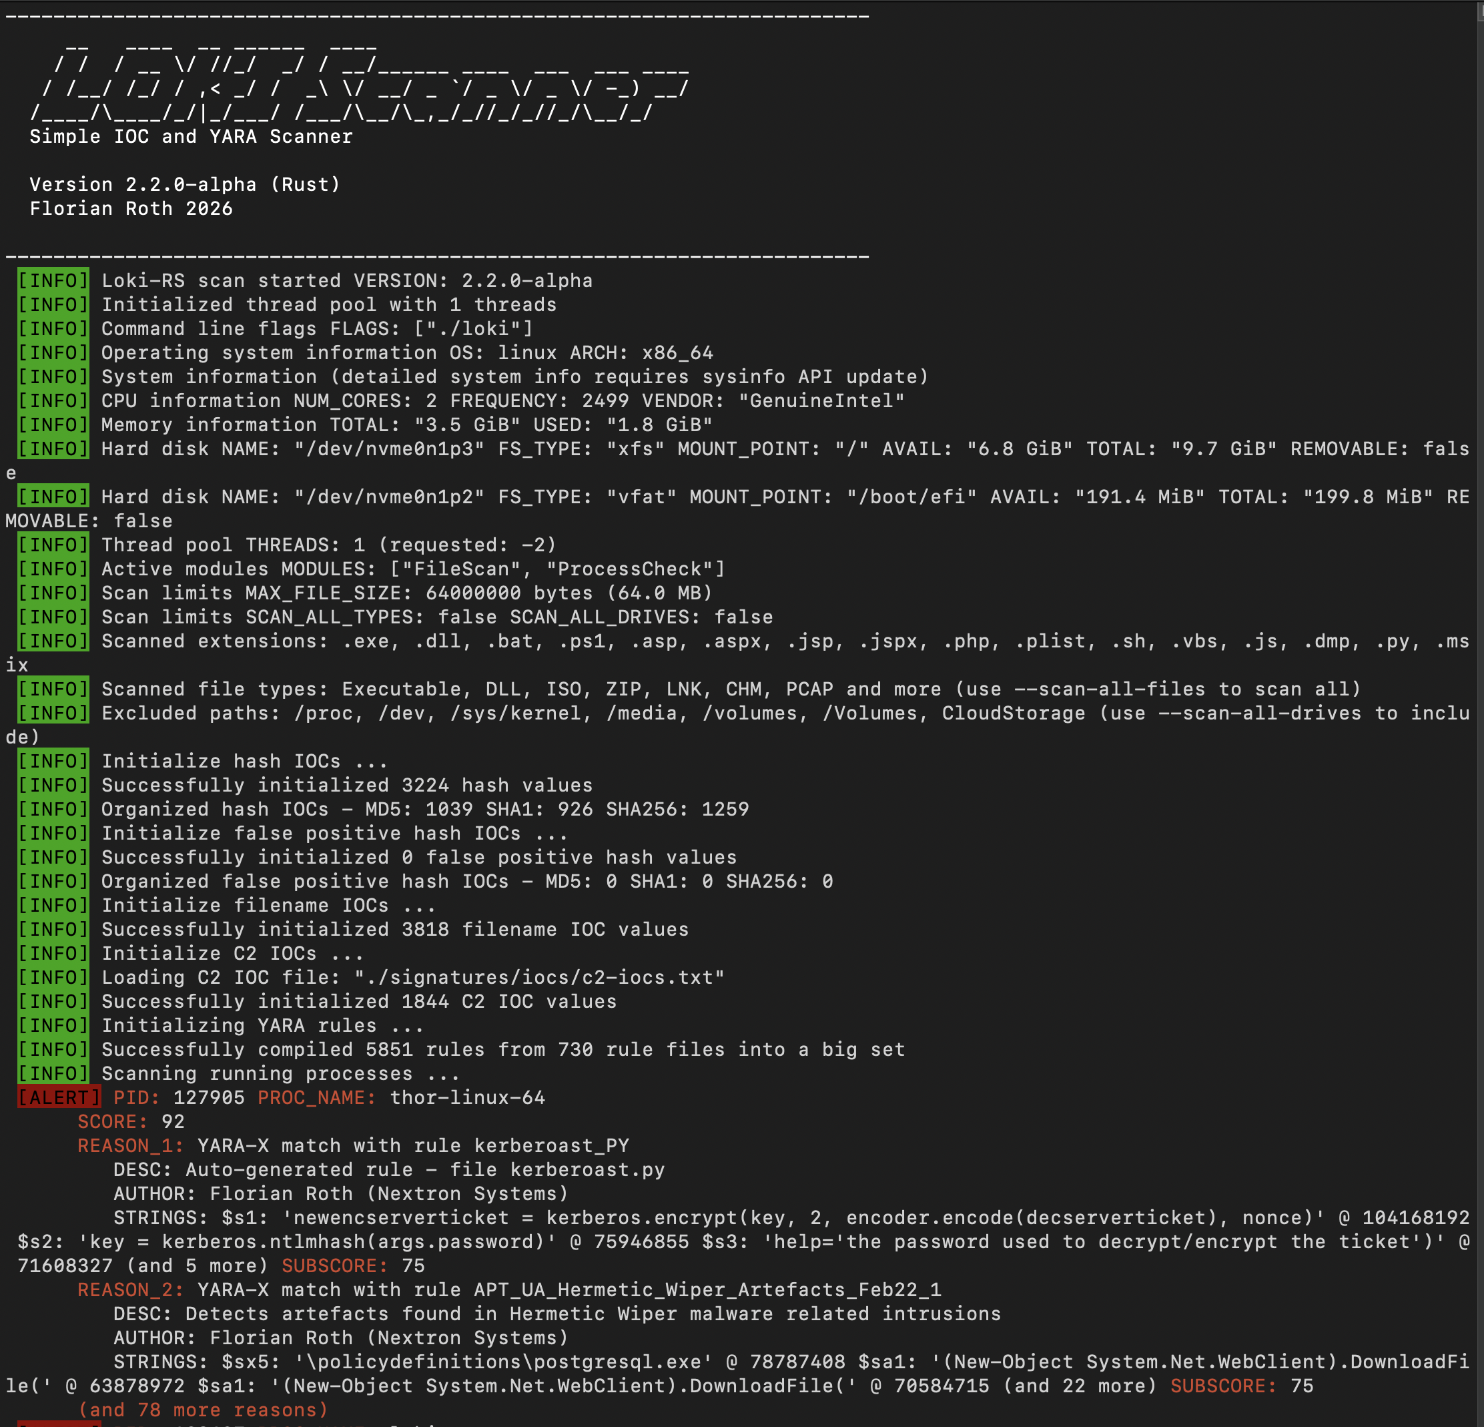Click the [ALERT] label for PID 127905
Image resolution: width=1484 pixels, height=1427 pixels.
tap(59, 1097)
